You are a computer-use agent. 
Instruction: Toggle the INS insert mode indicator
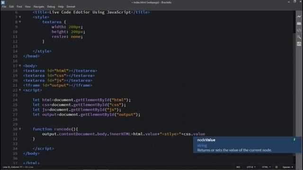point(238,167)
